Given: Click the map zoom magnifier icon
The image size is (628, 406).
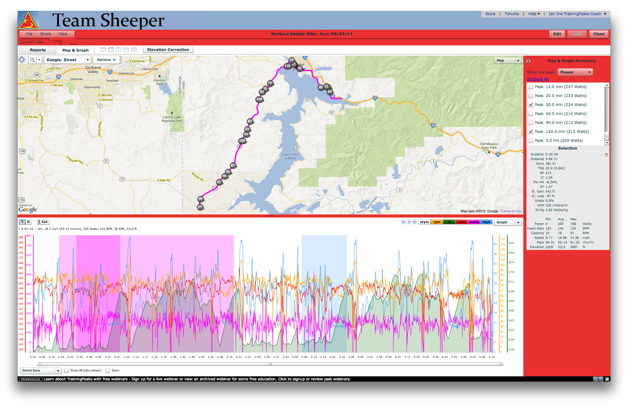Looking at the screenshot, I should coord(32,60).
